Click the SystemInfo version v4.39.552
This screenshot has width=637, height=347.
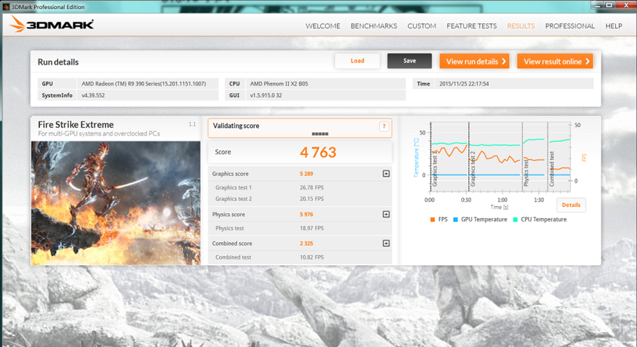click(93, 96)
